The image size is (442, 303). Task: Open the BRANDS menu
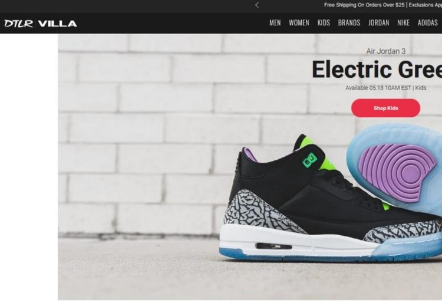[349, 23]
